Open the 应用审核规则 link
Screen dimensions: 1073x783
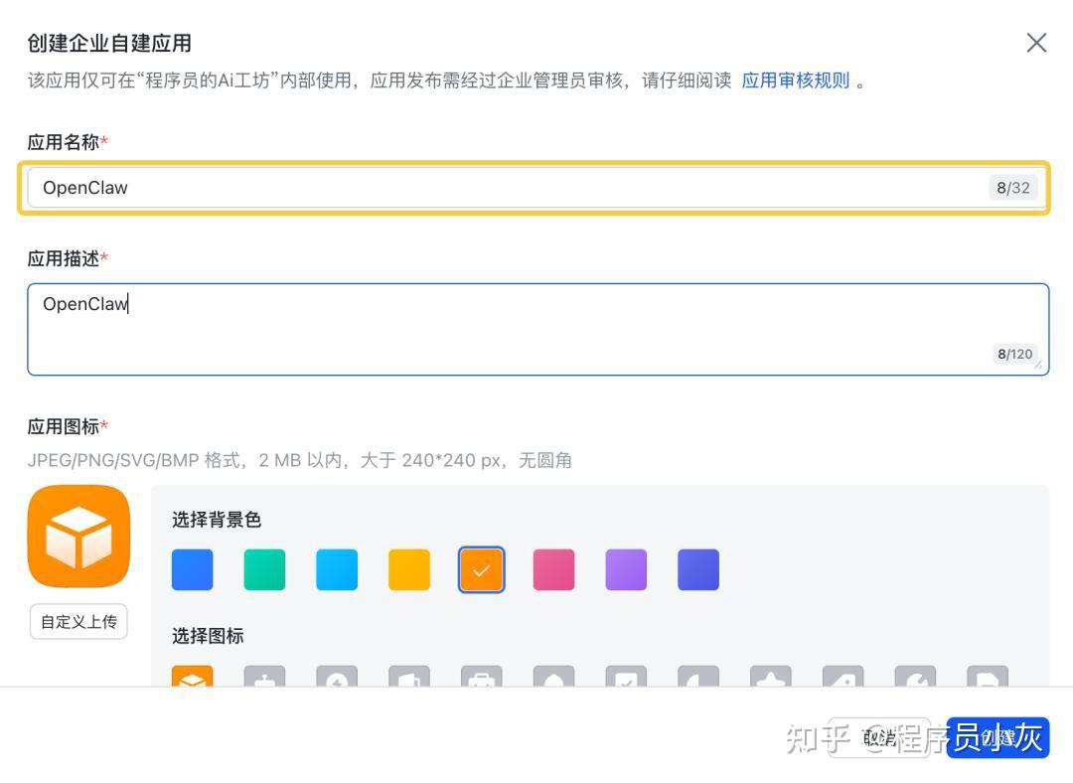pos(795,80)
